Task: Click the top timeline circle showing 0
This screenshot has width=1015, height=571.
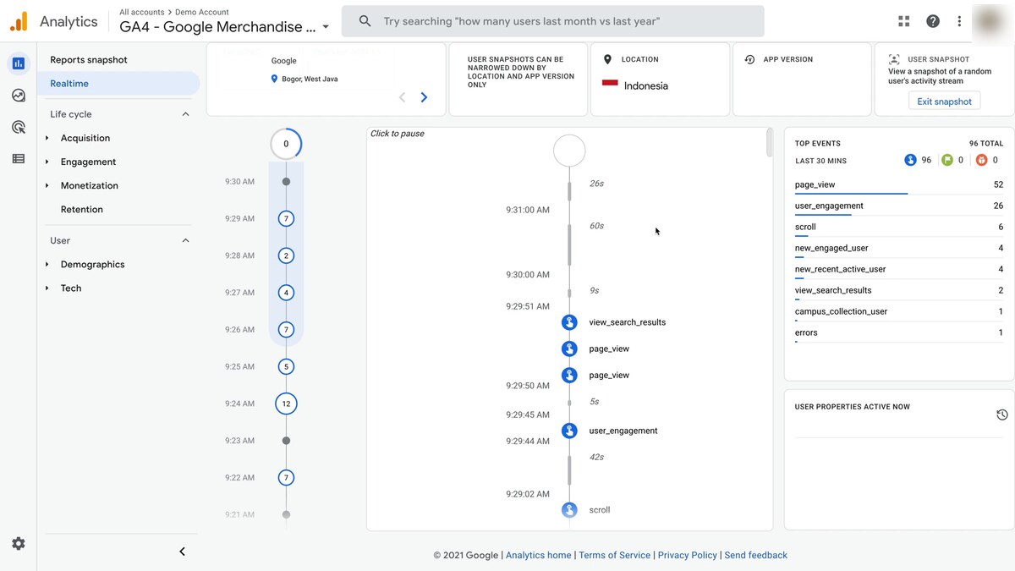Action: pos(286,144)
